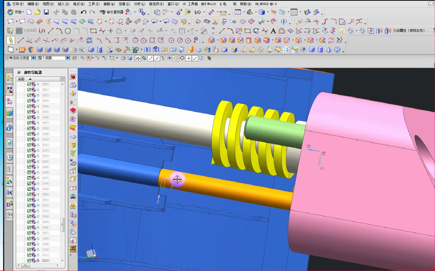Image resolution: width=435 pixels, height=271 pixels.
Task: Open the 没有选择过滤器 selection filter dropdown
Action: [33, 58]
